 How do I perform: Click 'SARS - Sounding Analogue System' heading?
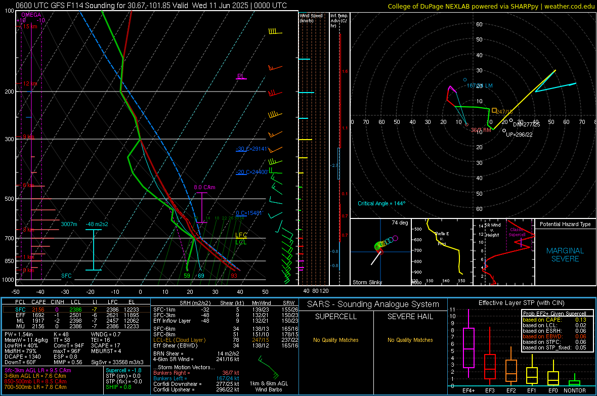(373, 304)
